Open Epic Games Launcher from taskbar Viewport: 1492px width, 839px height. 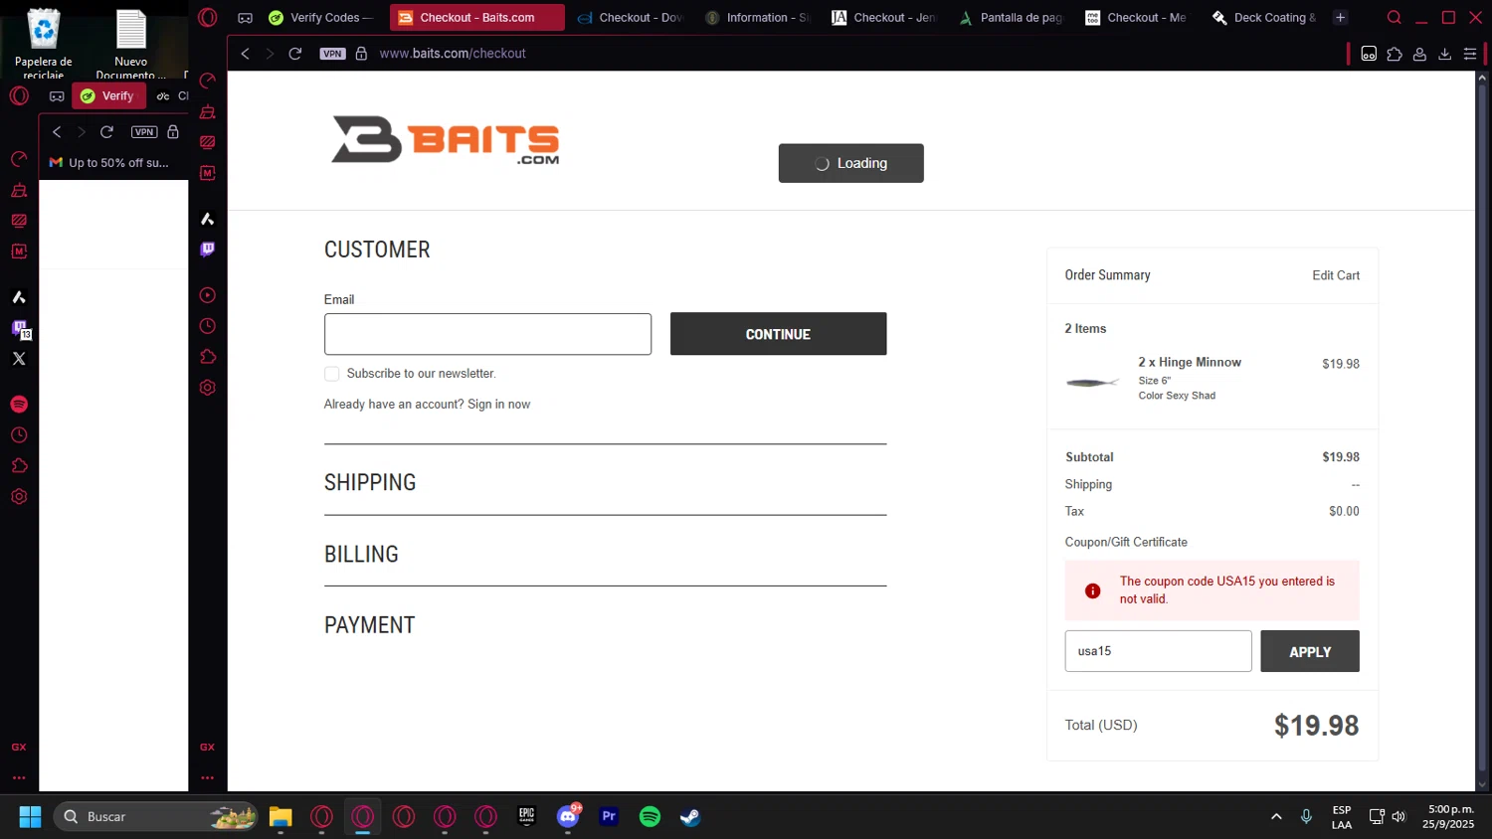pyautogui.click(x=526, y=816)
